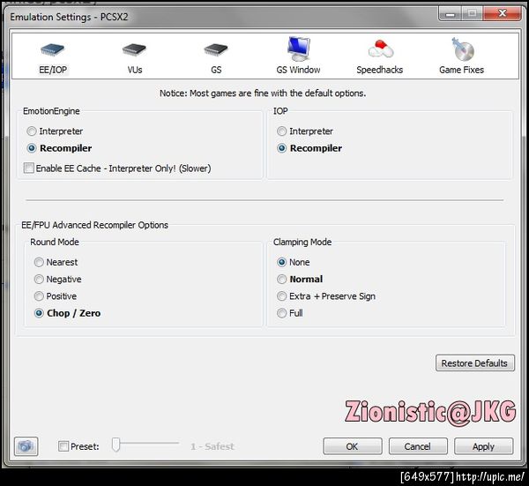Open the GS Window monitor icon
This screenshot has width=529, height=486.
click(298, 49)
